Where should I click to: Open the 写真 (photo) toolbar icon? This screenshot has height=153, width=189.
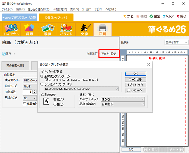(x=48, y=30)
